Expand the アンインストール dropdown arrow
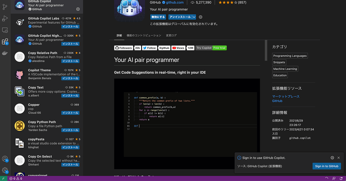The width and height of the screenshot is (346, 181). (194, 17)
